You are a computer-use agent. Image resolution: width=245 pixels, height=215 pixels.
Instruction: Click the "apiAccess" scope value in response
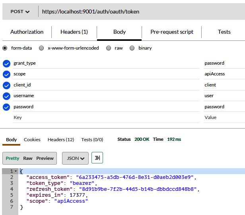(71, 201)
